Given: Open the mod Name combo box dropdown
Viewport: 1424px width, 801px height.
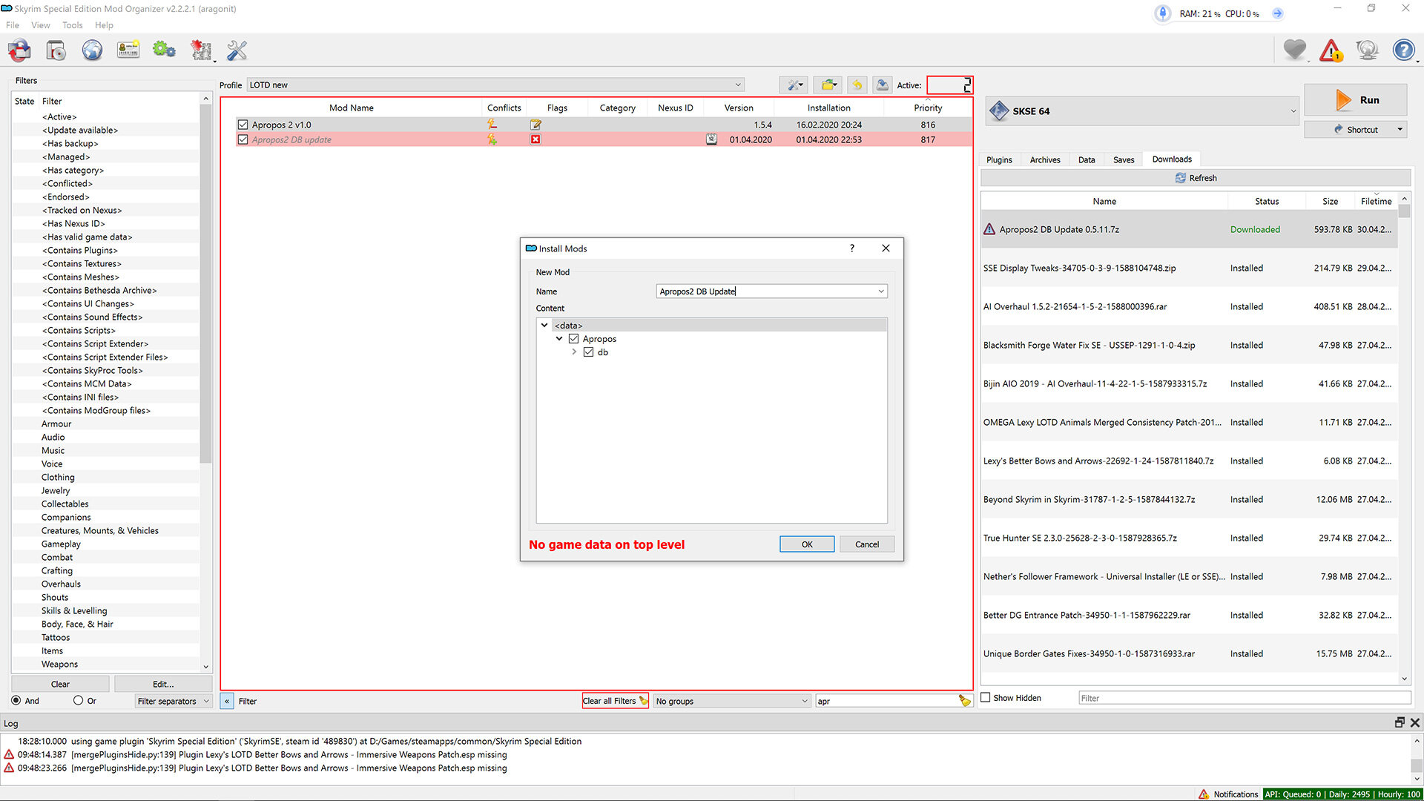Looking at the screenshot, I should tap(881, 291).
